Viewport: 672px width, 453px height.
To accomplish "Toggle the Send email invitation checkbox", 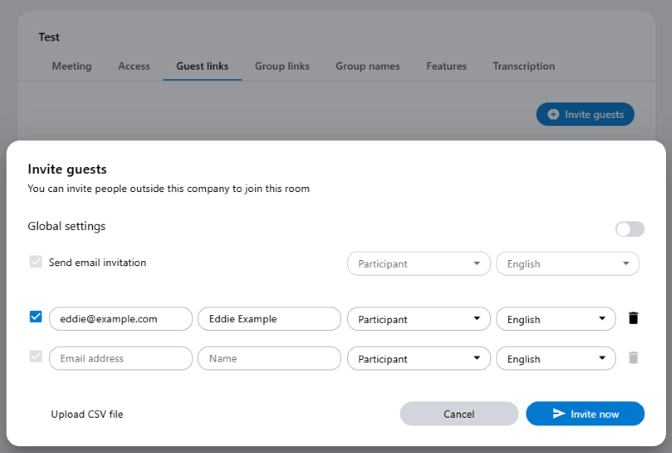I will (35, 262).
